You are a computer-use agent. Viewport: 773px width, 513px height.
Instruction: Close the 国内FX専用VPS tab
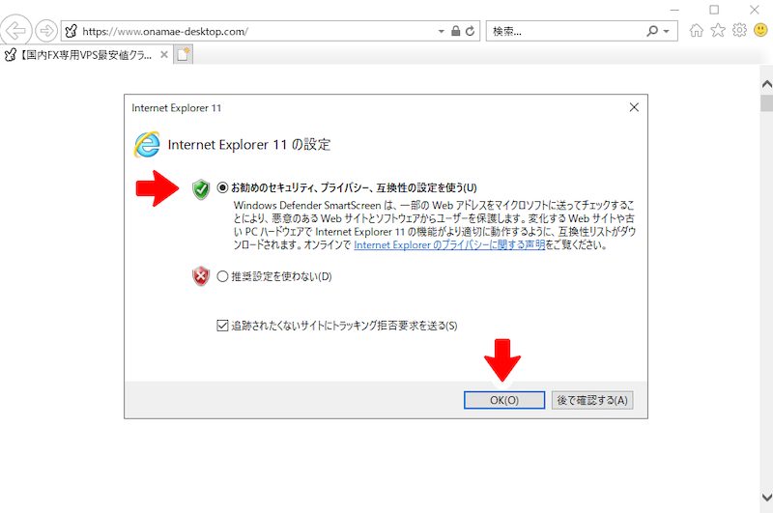click(x=164, y=55)
